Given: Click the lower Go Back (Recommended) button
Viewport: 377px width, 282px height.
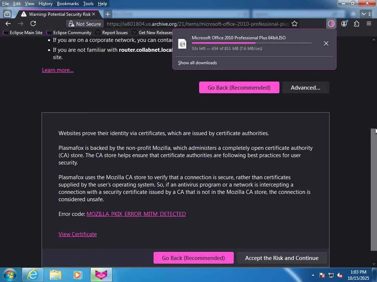Looking at the screenshot, I should pos(193,258).
